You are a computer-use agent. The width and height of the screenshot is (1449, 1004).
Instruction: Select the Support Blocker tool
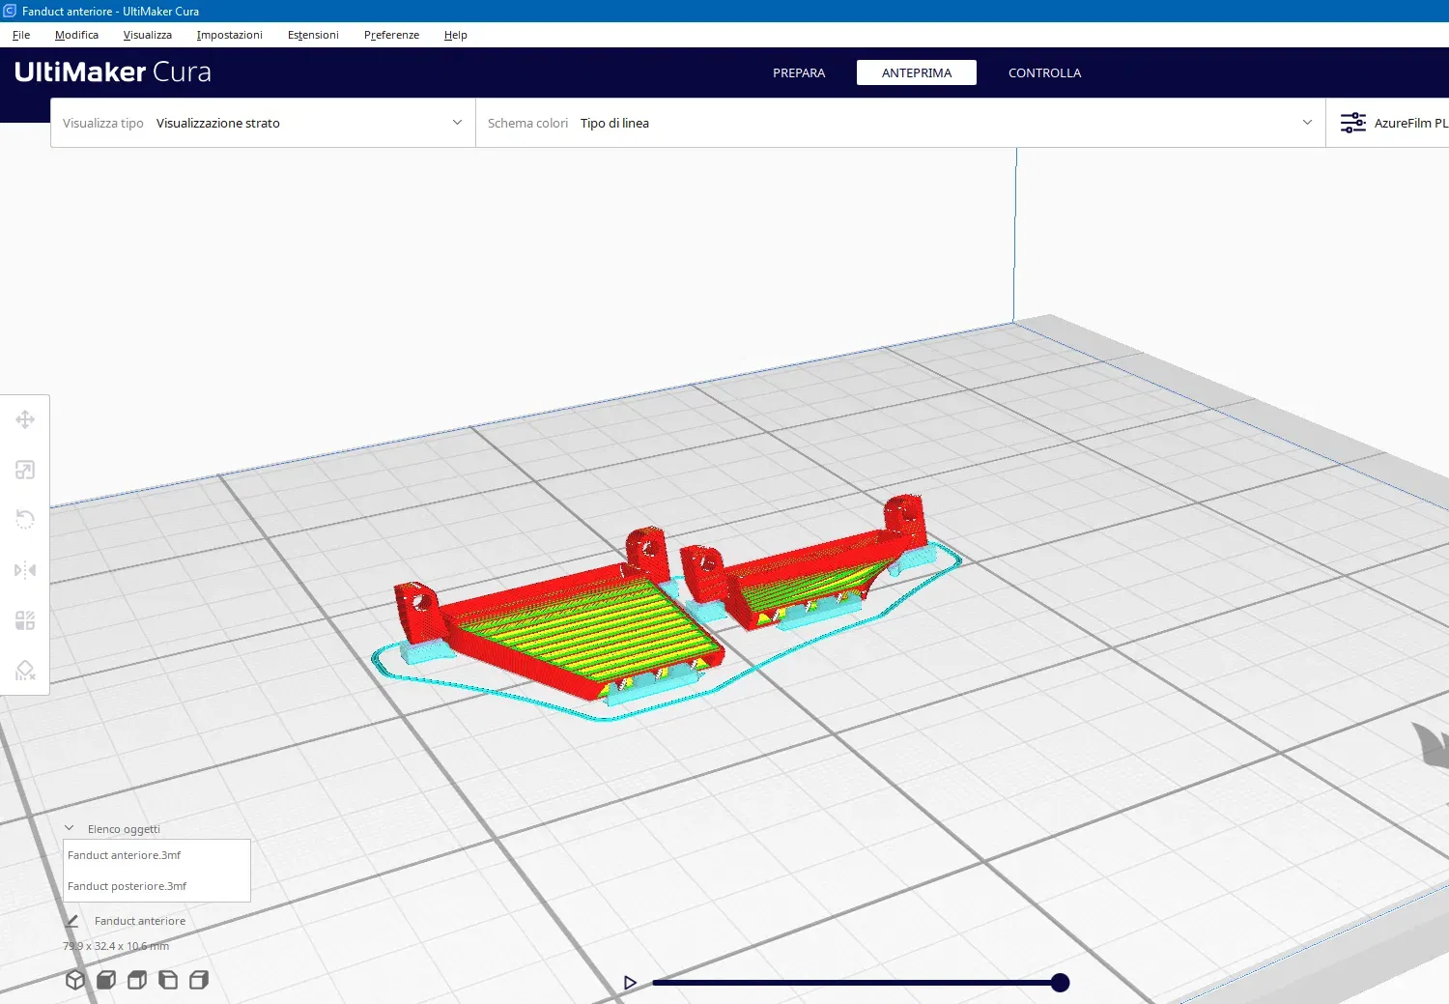(25, 671)
